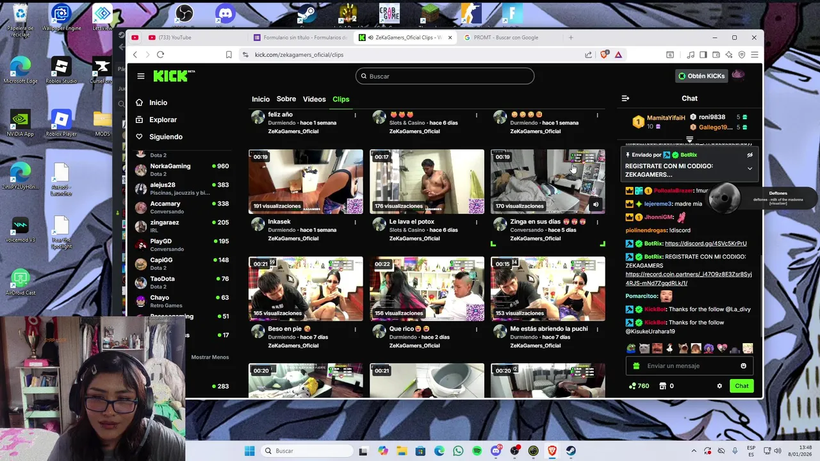Collapse the chat leaderboard with the down-arrow handle
The height and width of the screenshot is (461, 820).
[x=689, y=140]
